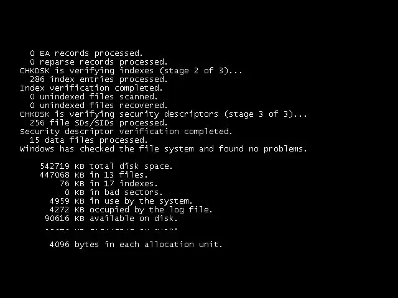Click the '0 reparse records processed' line
The image size is (398, 298).
pos(99,62)
